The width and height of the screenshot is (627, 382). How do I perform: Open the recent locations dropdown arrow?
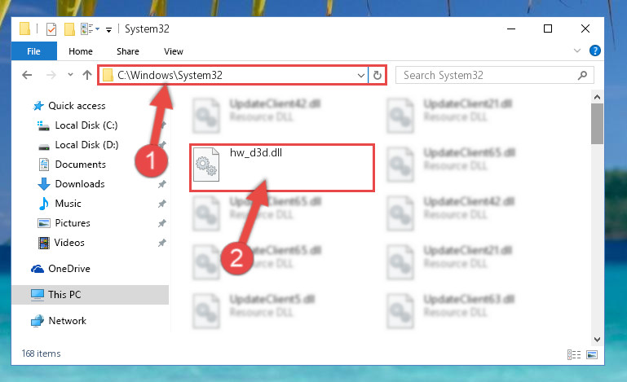[x=70, y=75]
